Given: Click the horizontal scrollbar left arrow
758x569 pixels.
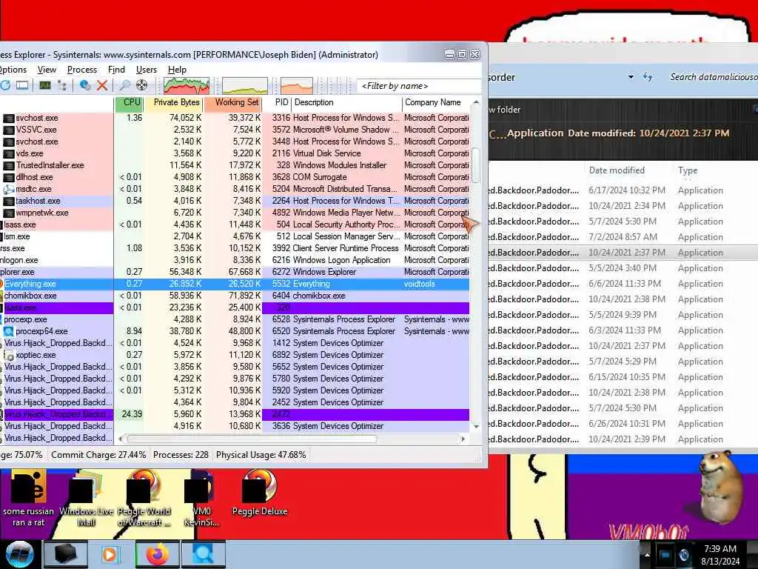Looking at the screenshot, I should [121, 439].
